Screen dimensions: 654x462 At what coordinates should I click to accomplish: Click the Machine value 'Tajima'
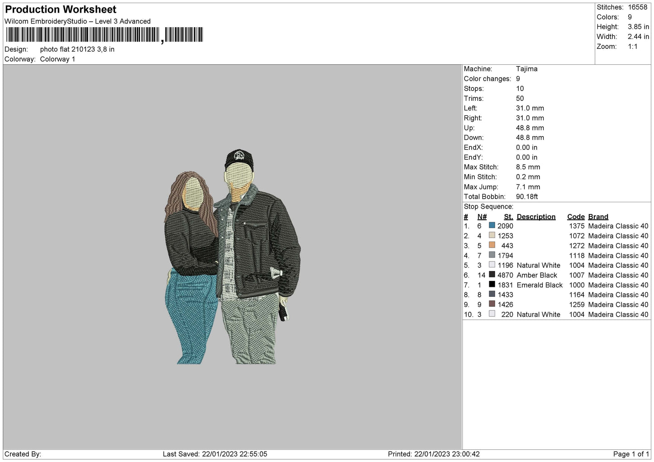click(x=527, y=69)
